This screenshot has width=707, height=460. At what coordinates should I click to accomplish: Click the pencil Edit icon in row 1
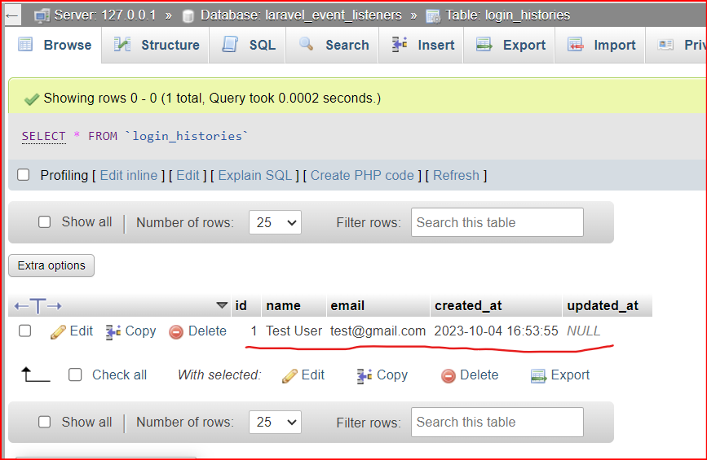pos(58,331)
